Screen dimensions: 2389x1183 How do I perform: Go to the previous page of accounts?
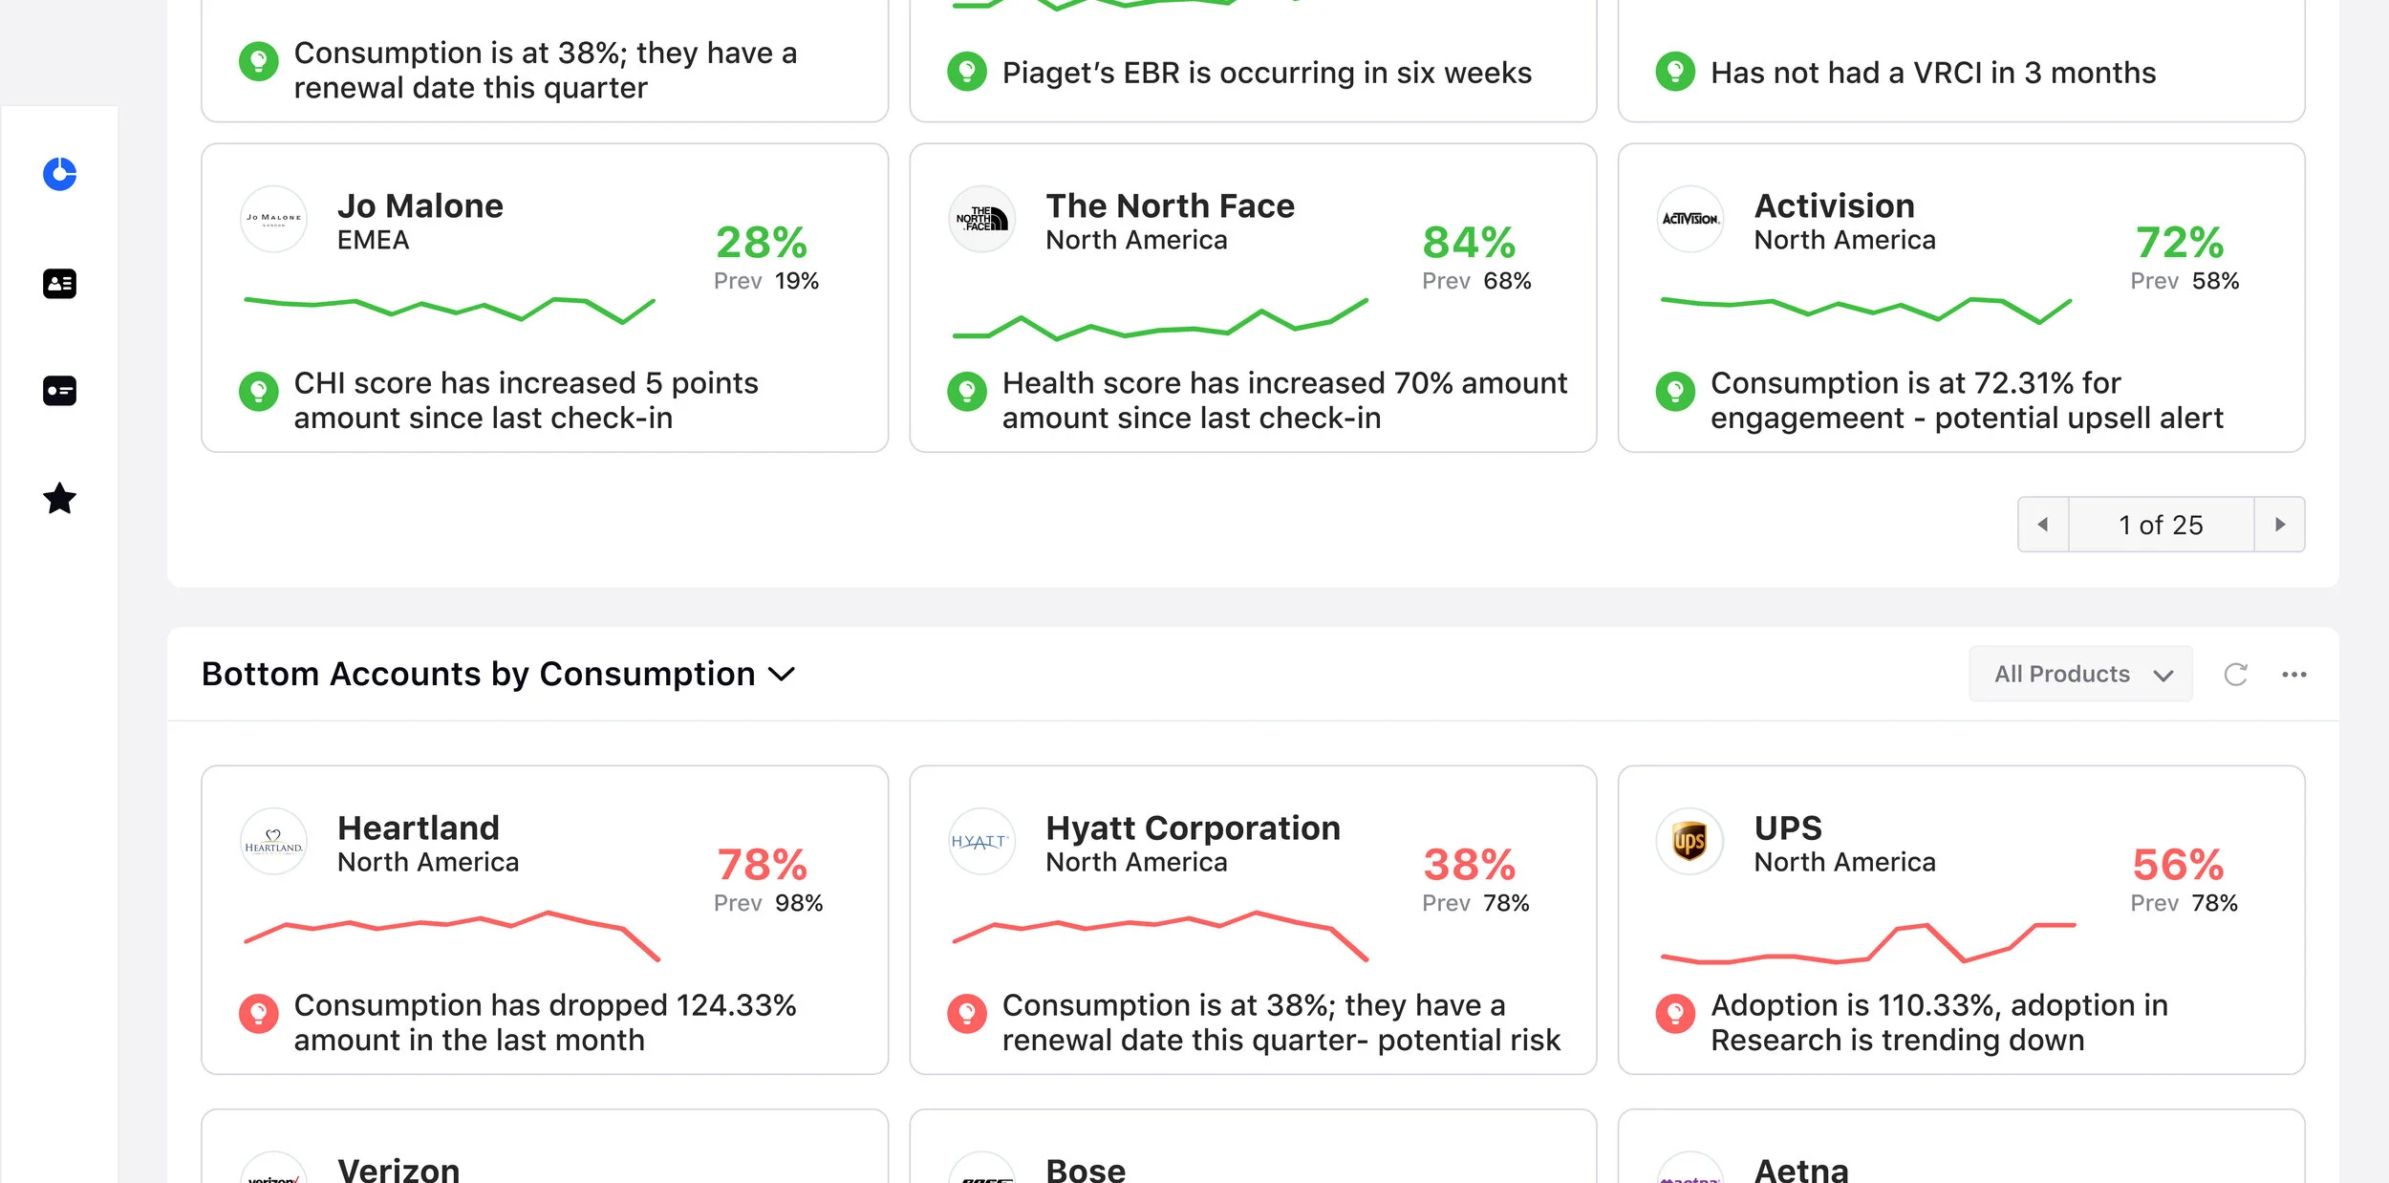(2043, 525)
